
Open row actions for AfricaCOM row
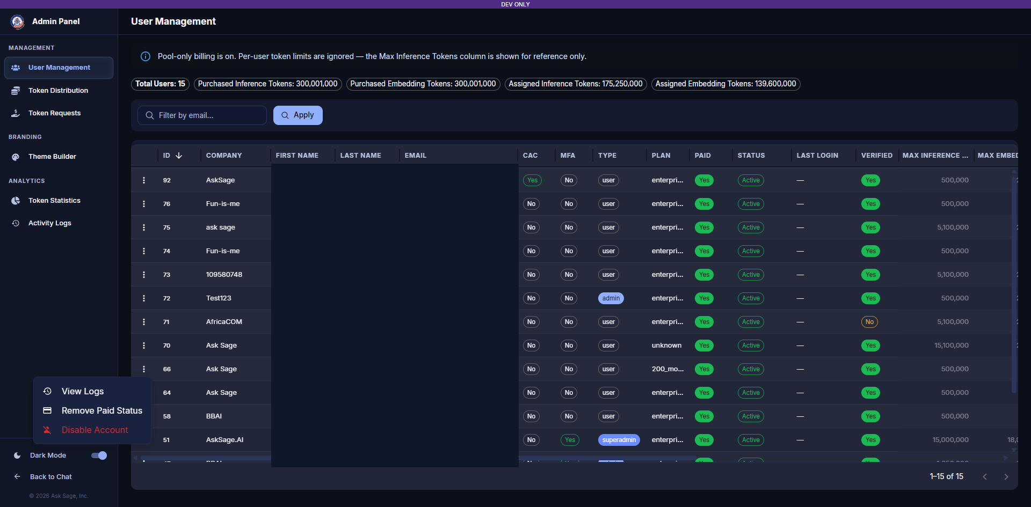pos(144,322)
